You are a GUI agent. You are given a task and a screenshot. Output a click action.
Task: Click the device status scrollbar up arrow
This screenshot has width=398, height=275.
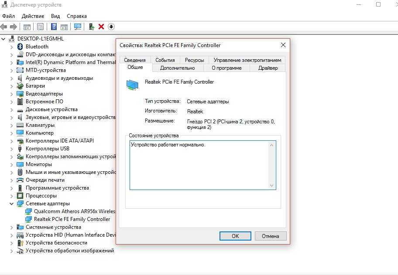pos(271,145)
